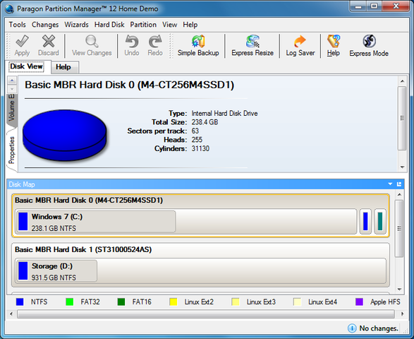Screen dimensions: 414x339
Task: Select Basic MBR Hard Disk 0 header
Action: [89, 200]
